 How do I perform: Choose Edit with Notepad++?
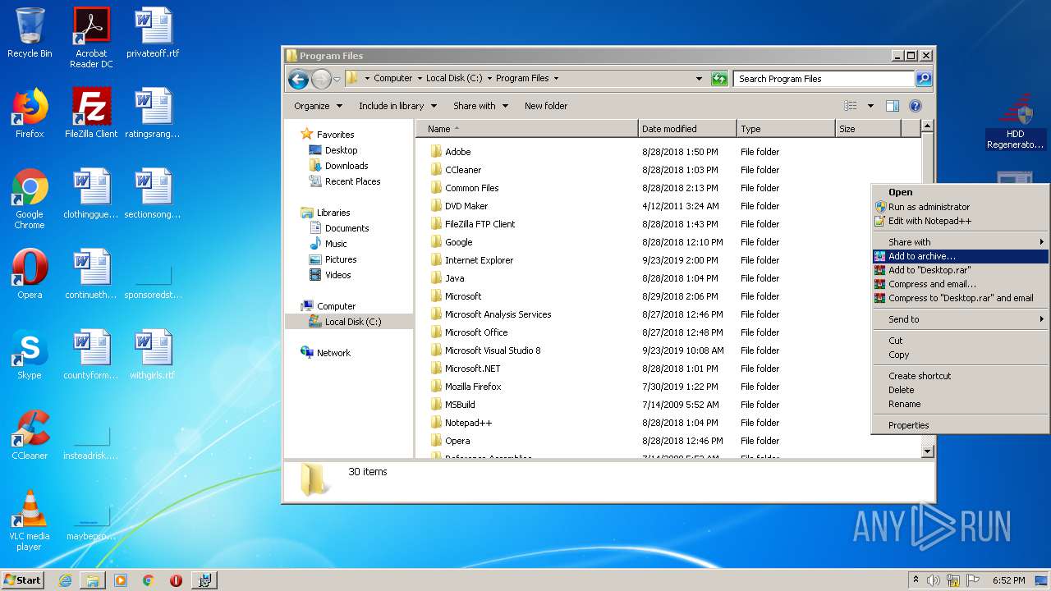(961, 221)
